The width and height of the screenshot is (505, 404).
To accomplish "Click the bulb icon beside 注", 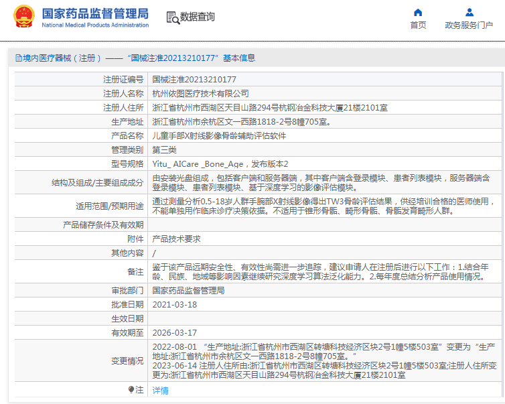I will coord(131,390).
